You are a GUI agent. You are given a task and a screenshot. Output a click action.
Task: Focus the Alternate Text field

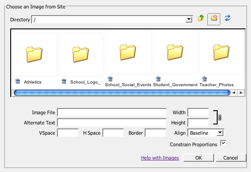112,123
